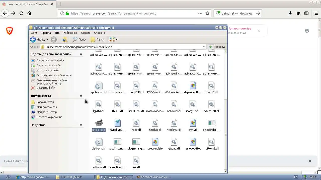The image size is (321, 180).
Task: Open Сетевое окружение link
Action: click(49, 117)
